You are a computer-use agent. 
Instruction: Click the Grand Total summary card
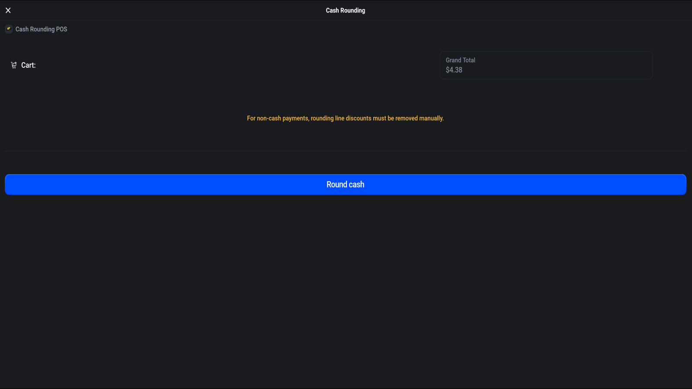coord(546,65)
